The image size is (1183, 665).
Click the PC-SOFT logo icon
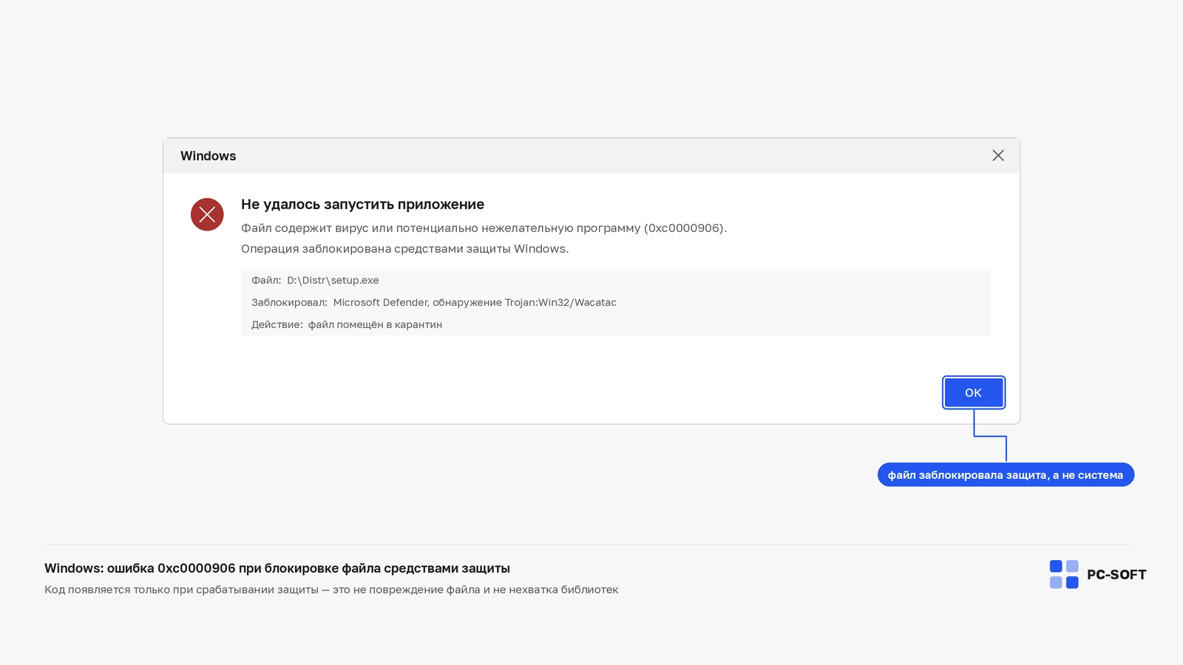pos(1064,574)
